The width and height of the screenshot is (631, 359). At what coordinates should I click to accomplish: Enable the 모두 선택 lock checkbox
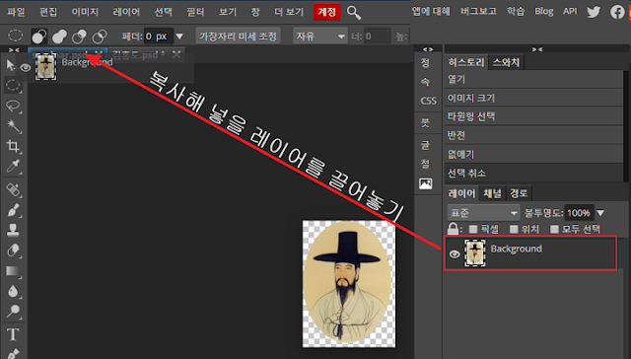click(x=554, y=229)
